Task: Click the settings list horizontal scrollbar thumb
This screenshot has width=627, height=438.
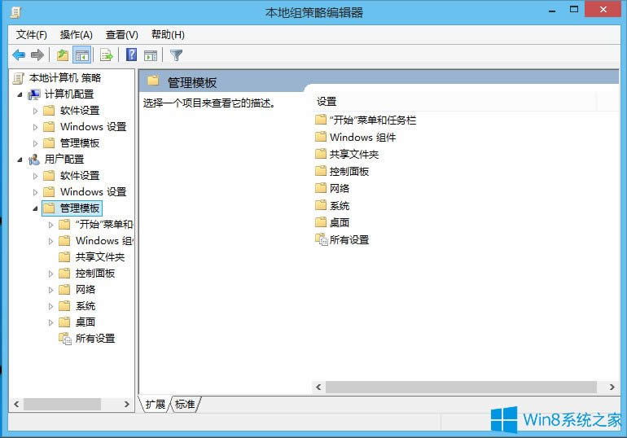Action: pyautogui.click(x=461, y=387)
